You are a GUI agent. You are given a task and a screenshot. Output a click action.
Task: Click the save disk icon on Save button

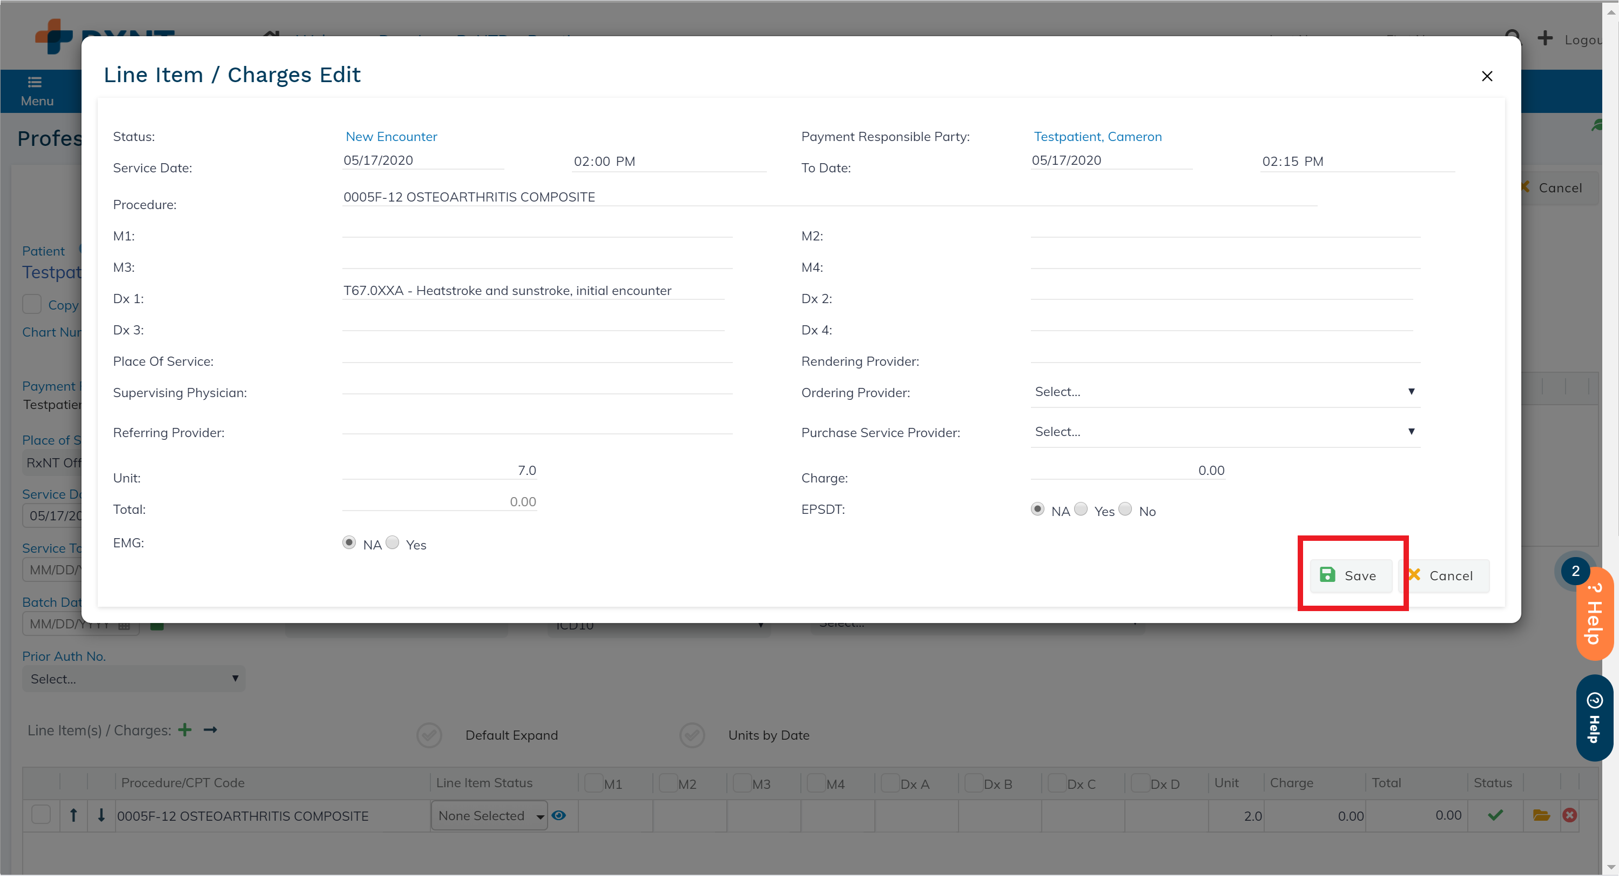(x=1327, y=574)
